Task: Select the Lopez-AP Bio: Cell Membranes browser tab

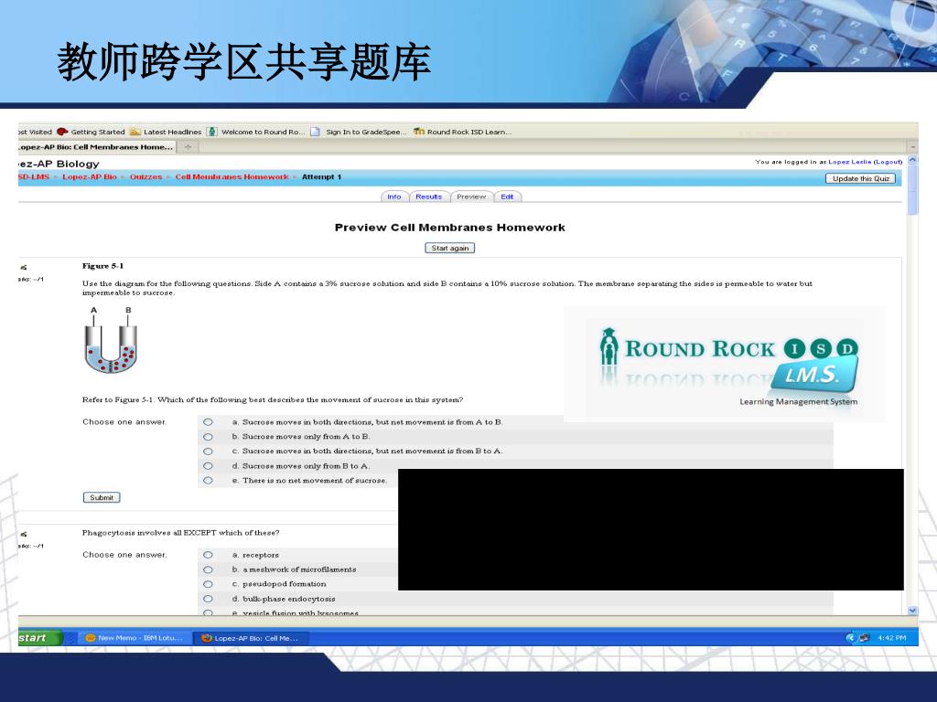Action: (95, 147)
